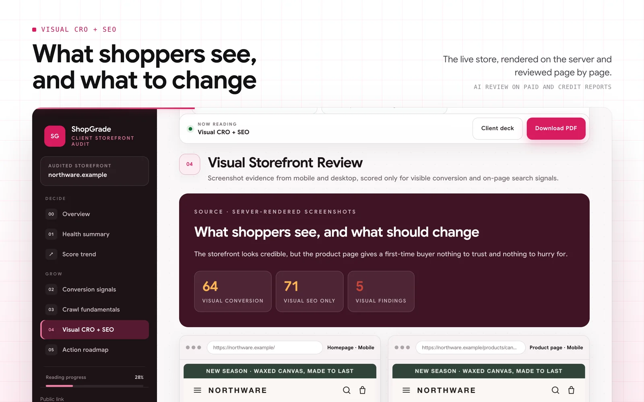Go to Health summary section
The height and width of the screenshot is (402, 644).
click(x=95, y=234)
